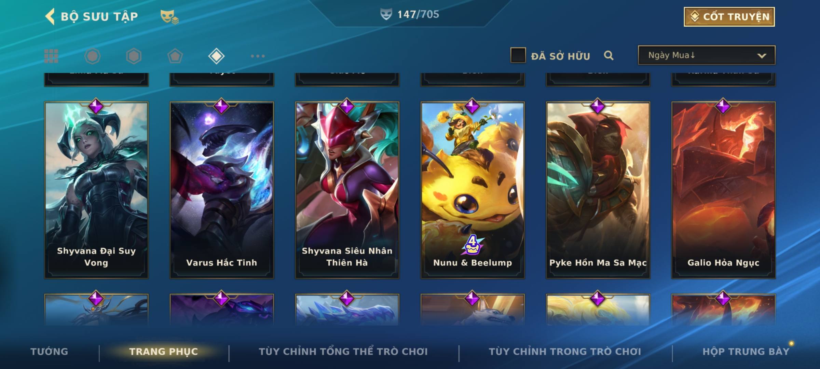Toggle the Đã Sở Hữu checkbox

[518, 55]
